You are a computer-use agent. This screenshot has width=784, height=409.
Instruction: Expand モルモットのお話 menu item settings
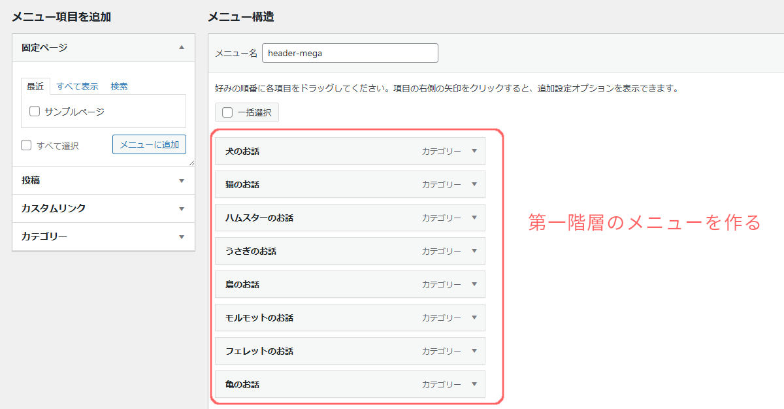click(474, 318)
